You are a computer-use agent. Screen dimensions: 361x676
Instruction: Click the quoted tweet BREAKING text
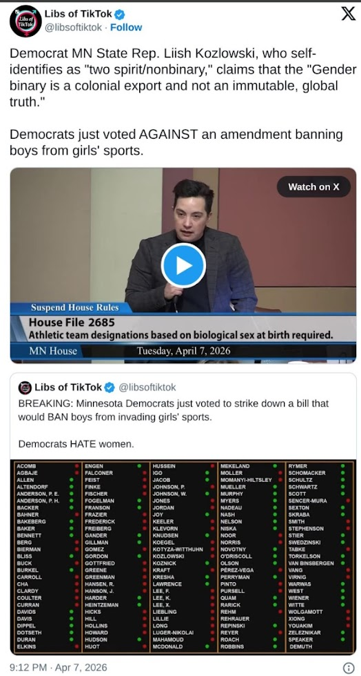[x=174, y=410]
